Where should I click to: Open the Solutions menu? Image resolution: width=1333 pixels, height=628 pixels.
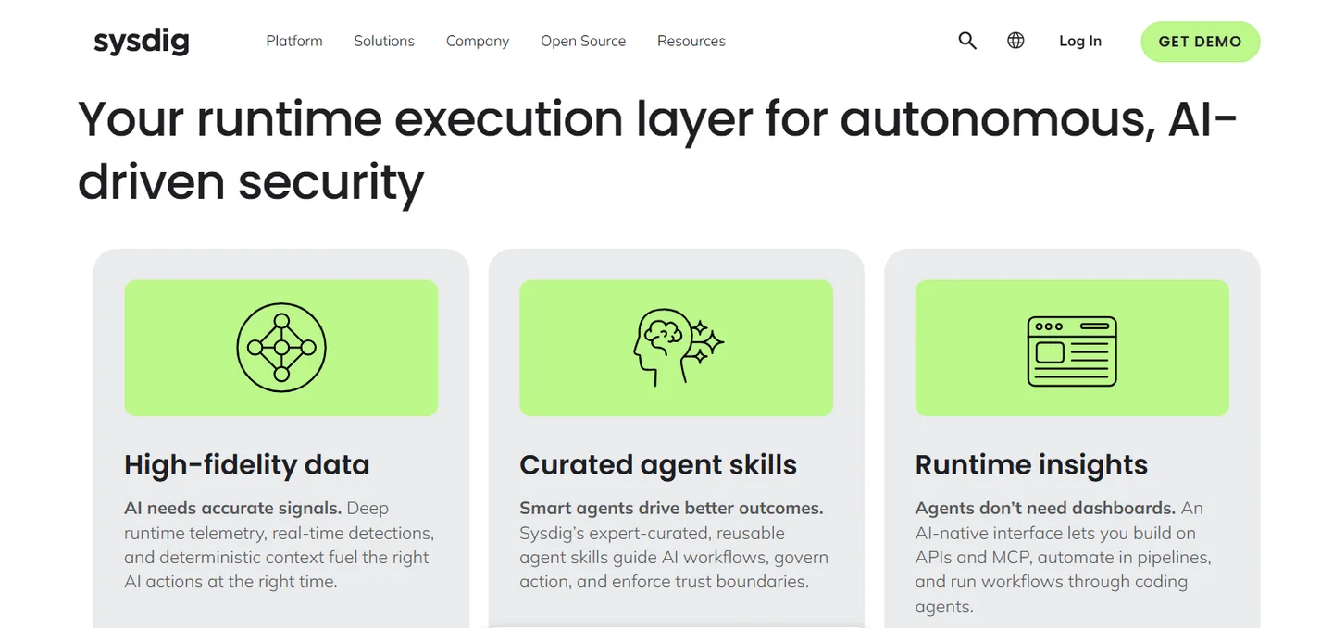click(x=384, y=41)
